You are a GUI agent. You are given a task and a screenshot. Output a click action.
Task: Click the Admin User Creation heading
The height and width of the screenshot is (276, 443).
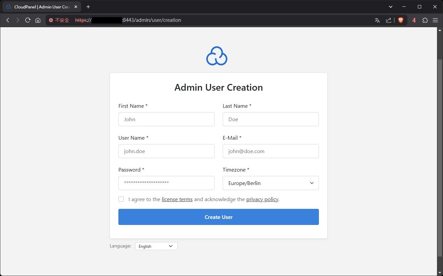[x=219, y=87]
